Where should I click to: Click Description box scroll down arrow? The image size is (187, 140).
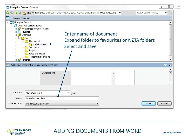[x=113, y=83]
